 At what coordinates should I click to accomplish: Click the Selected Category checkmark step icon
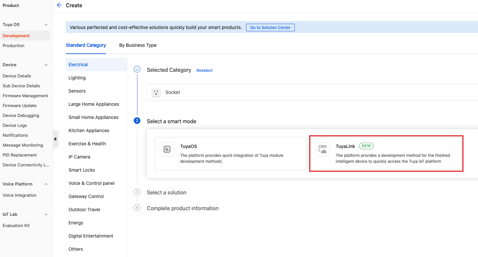137,70
